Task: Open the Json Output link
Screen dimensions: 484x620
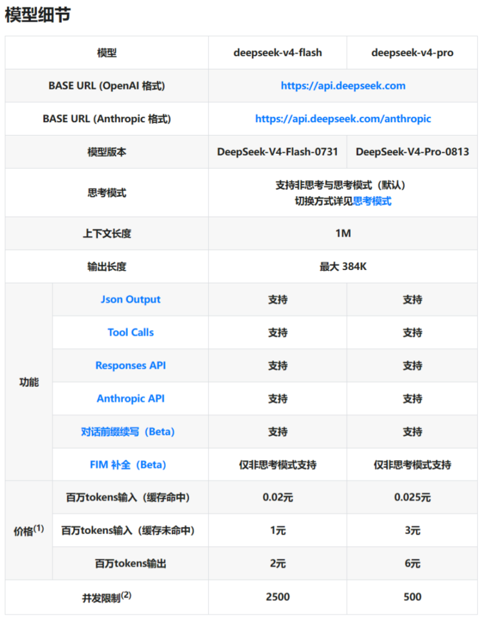Action: (x=131, y=299)
